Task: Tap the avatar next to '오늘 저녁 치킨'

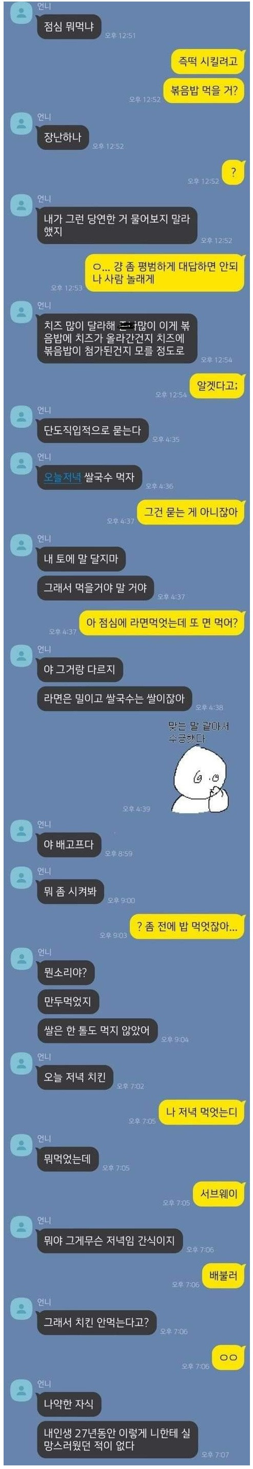Action: click(x=22, y=1064)
